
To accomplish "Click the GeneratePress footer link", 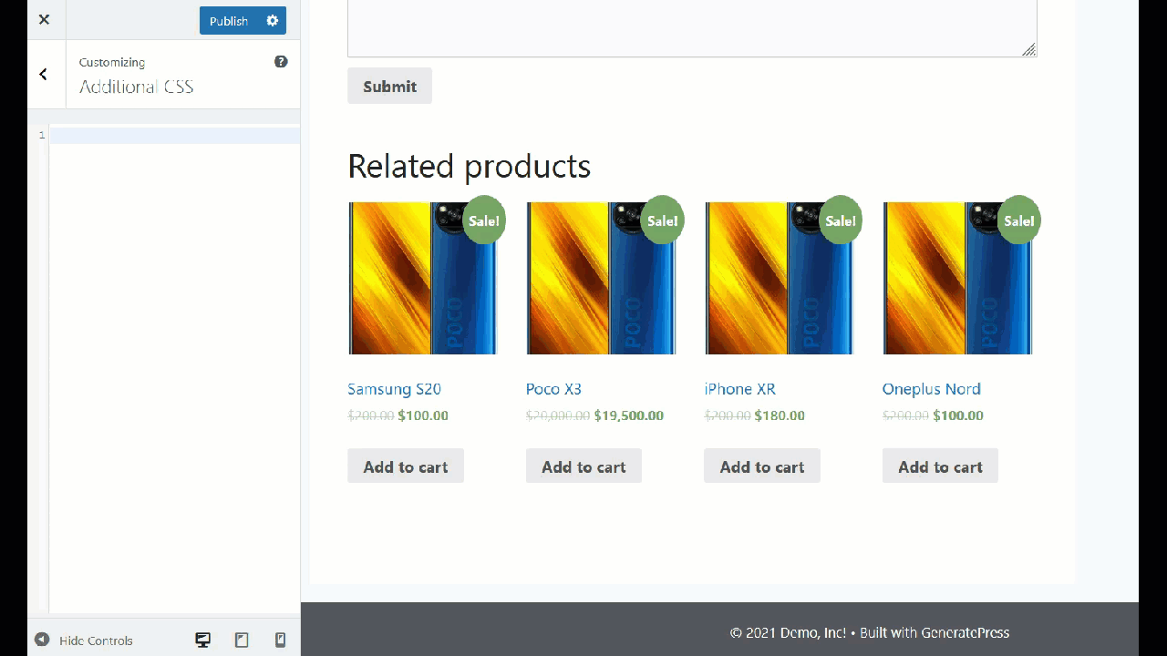I will (965, 632).
